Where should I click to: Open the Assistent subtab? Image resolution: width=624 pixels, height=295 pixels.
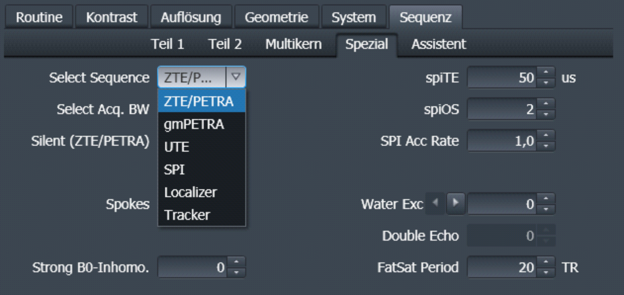(x=439, y=44)
